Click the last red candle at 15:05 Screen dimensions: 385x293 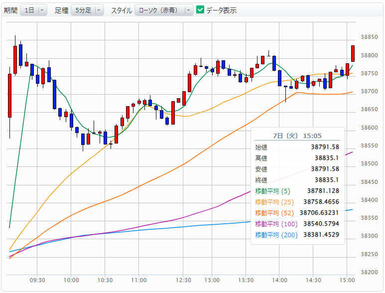(353, 53)
